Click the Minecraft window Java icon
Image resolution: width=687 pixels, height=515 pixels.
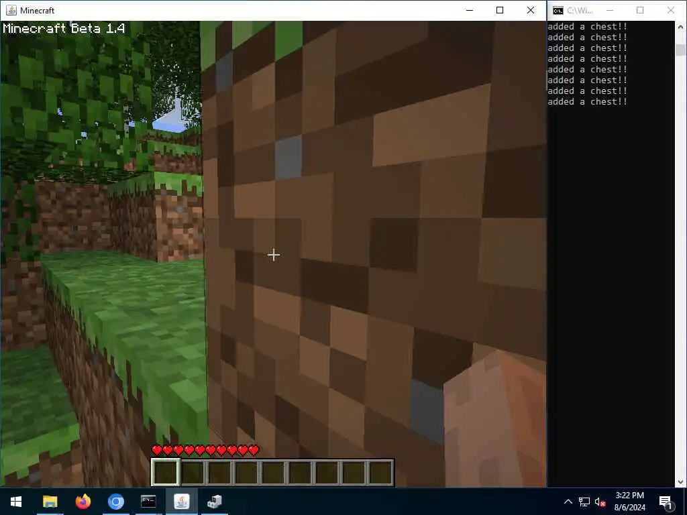(x=11, y=10)
